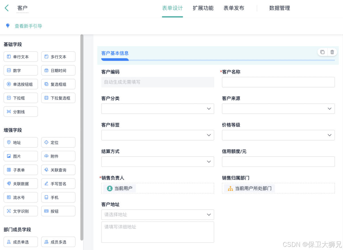Open the 价格等级 dropdown
The width and height of the screenshot is (343, 250).
click(x=278, y=135)
